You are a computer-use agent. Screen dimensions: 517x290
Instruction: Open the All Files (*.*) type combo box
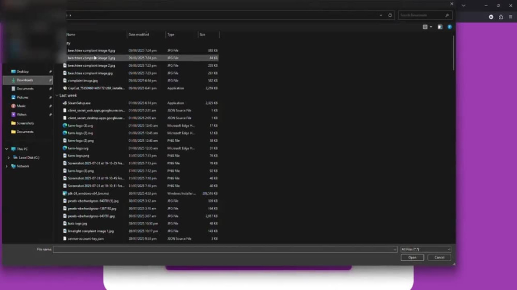(425, 250)
